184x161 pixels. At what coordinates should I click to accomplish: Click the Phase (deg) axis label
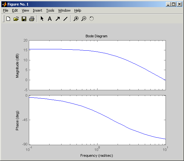point(17,120)
